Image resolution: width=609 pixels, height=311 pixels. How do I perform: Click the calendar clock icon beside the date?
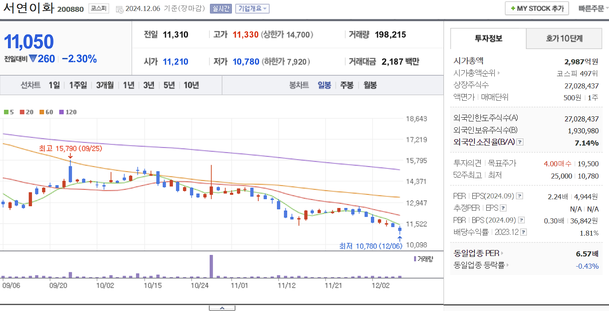119,9
